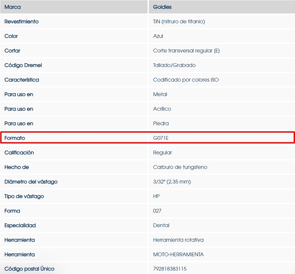
Task: Click the Goldies brand value
Action: pyautogui.click(x=162, y=7)
